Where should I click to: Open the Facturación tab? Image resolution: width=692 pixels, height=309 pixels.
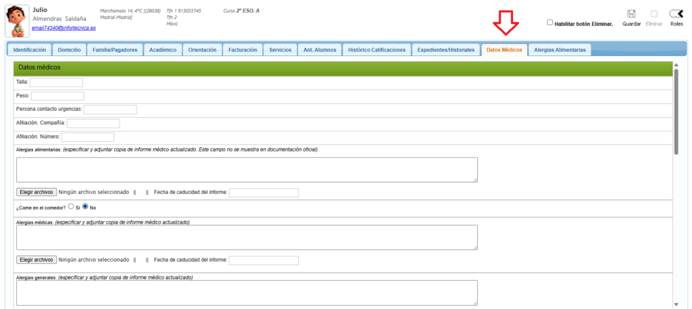pos(243,50)
